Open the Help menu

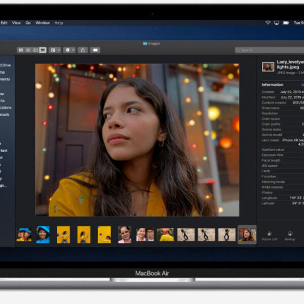[59, 23]
